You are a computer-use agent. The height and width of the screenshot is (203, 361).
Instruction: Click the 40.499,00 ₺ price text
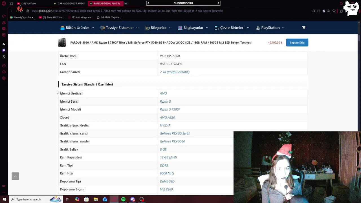click(x=275, y=43)
